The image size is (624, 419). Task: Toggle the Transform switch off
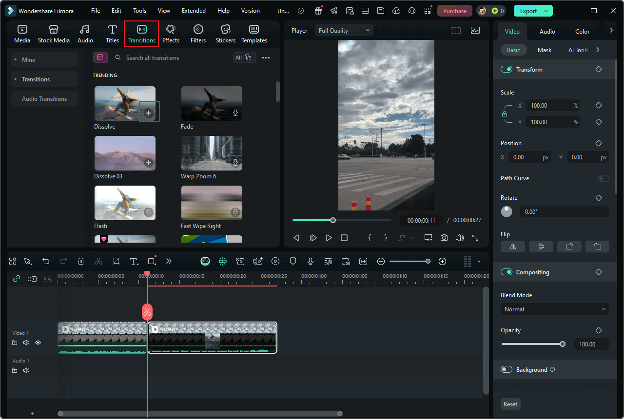tap(507, 70)
